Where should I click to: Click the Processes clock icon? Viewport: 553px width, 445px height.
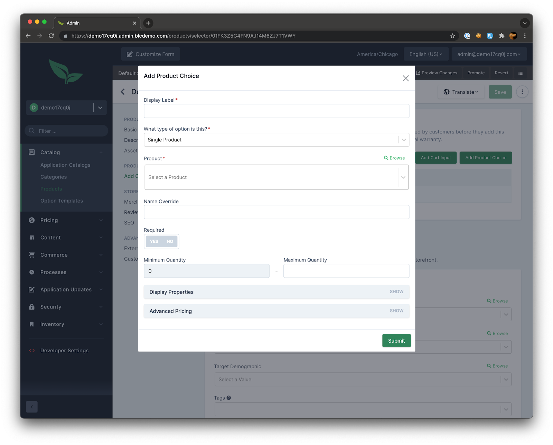(x=32, y=272)
